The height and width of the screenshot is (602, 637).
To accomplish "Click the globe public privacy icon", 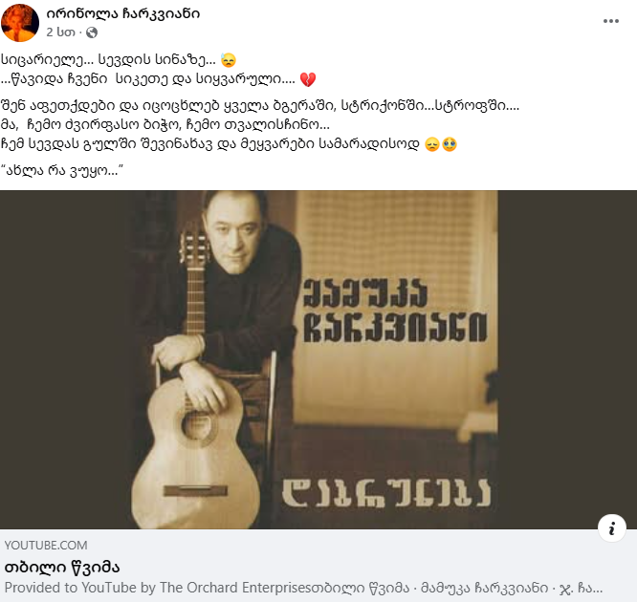I will pos(92,32).
